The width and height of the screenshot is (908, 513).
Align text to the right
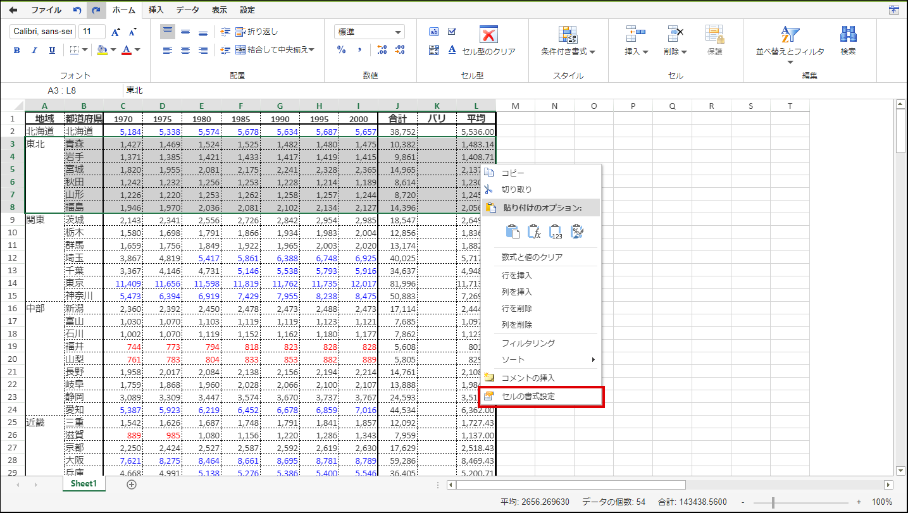[203, 50]
